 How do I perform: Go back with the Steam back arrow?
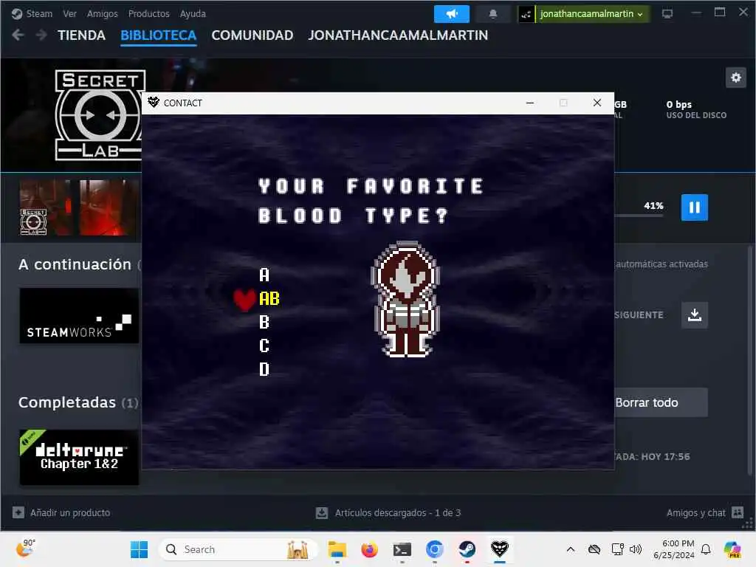click(x=18, y=35)
